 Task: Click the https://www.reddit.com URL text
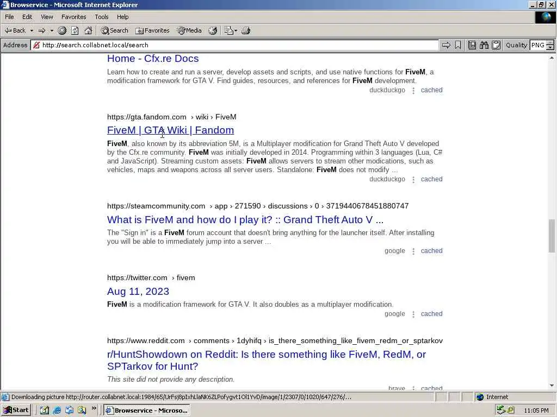click(x=146, y=341)
